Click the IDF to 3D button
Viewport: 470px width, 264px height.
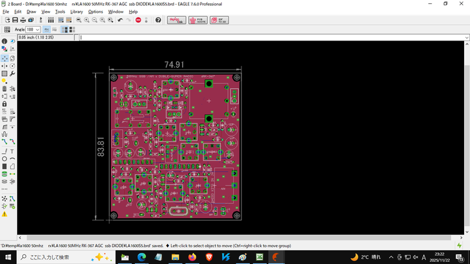click(219, 20)
